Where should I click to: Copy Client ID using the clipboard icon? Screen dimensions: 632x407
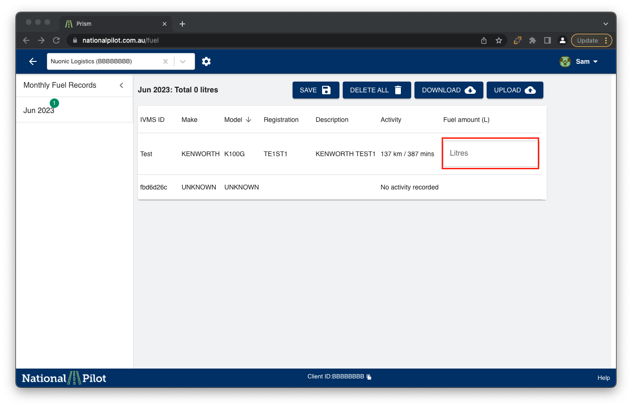pyautogui.click(x=369, y=377)
